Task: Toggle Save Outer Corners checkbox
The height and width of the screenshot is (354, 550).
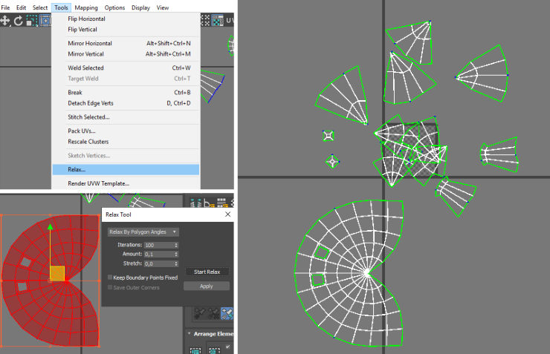Action: tap(111, 287)
